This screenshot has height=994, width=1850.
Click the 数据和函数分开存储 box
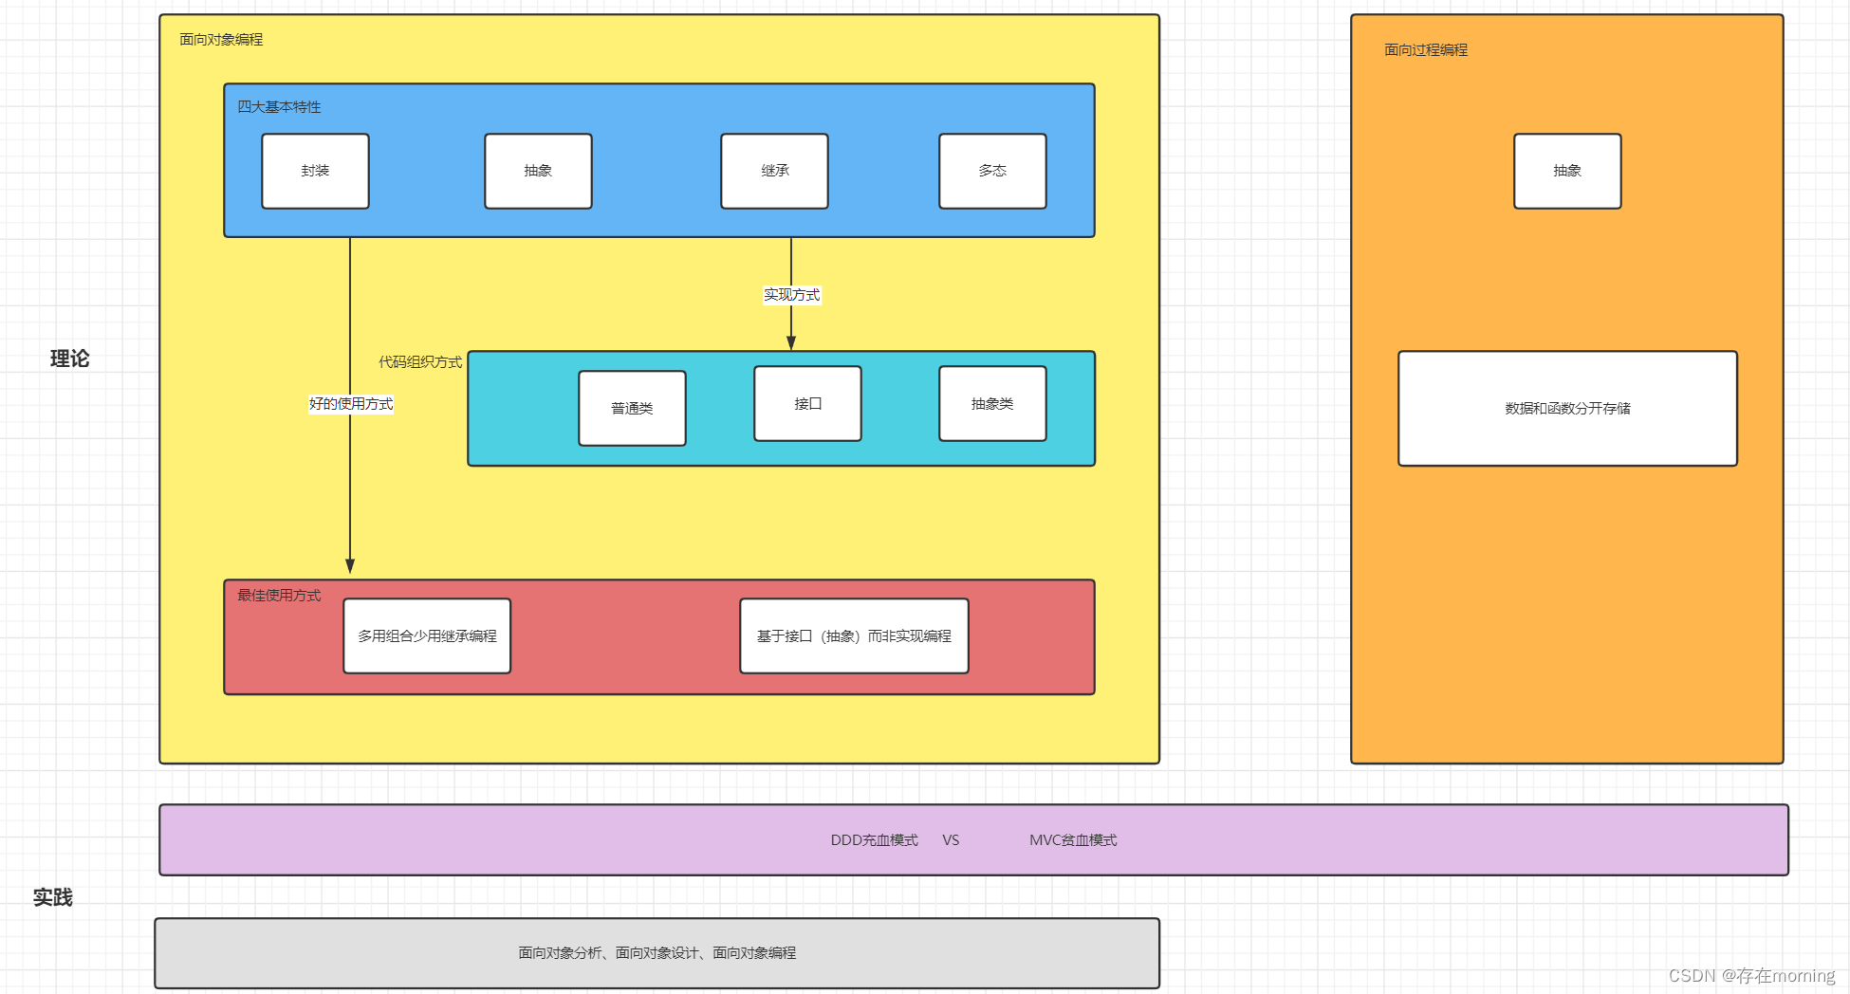[x=1567, y=409]
